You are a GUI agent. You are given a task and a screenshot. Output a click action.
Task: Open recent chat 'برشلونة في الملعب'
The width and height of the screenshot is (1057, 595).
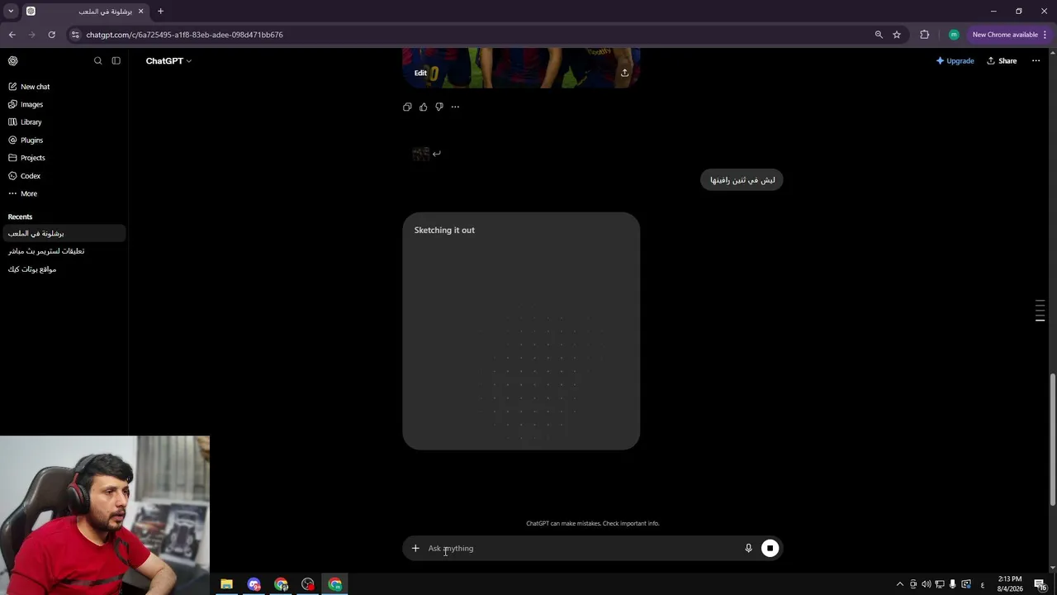point(64,234)
